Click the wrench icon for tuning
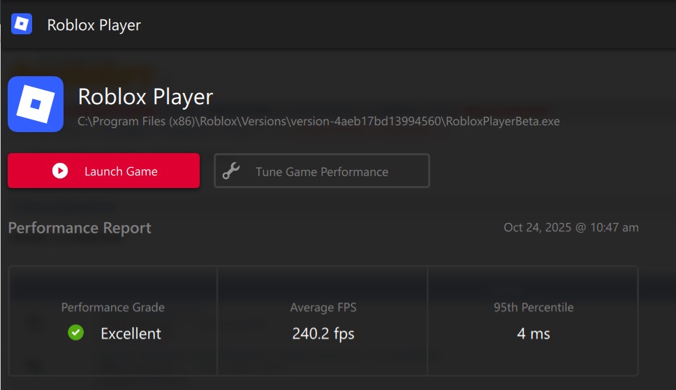The width and height of the screenshot is (676, 390). pyautogui.click(x=231, y=171)
